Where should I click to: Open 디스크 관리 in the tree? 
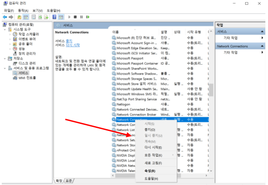click(27, 63)
